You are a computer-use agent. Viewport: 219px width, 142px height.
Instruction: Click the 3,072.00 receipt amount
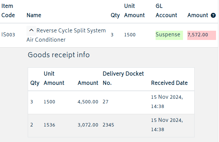88,125
